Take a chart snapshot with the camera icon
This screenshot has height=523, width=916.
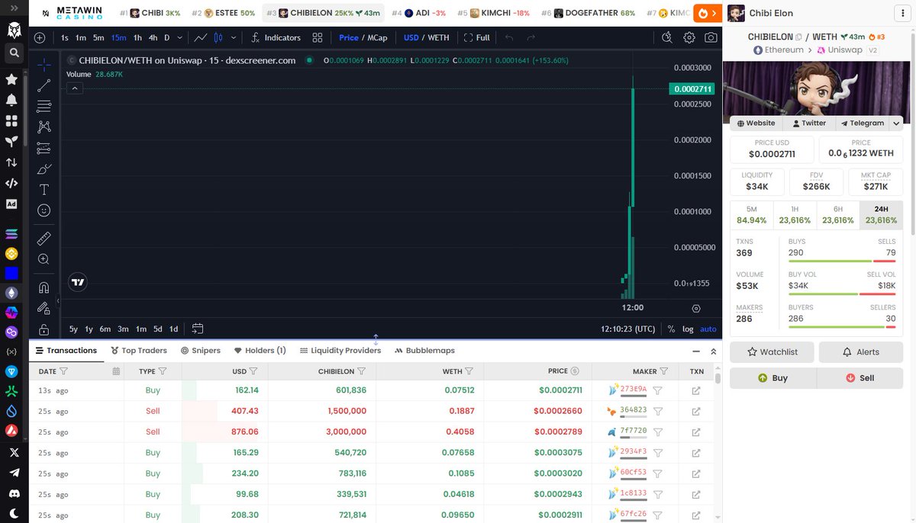coord(711,37)
